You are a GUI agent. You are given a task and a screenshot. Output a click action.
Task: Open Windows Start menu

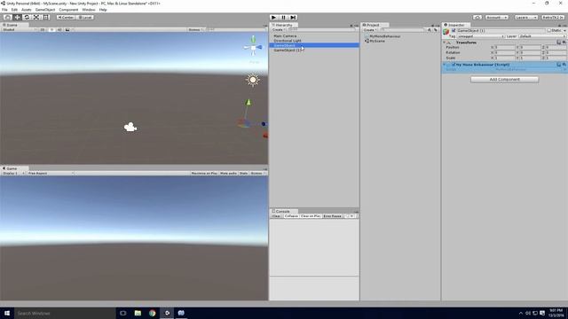click(7, 313)
